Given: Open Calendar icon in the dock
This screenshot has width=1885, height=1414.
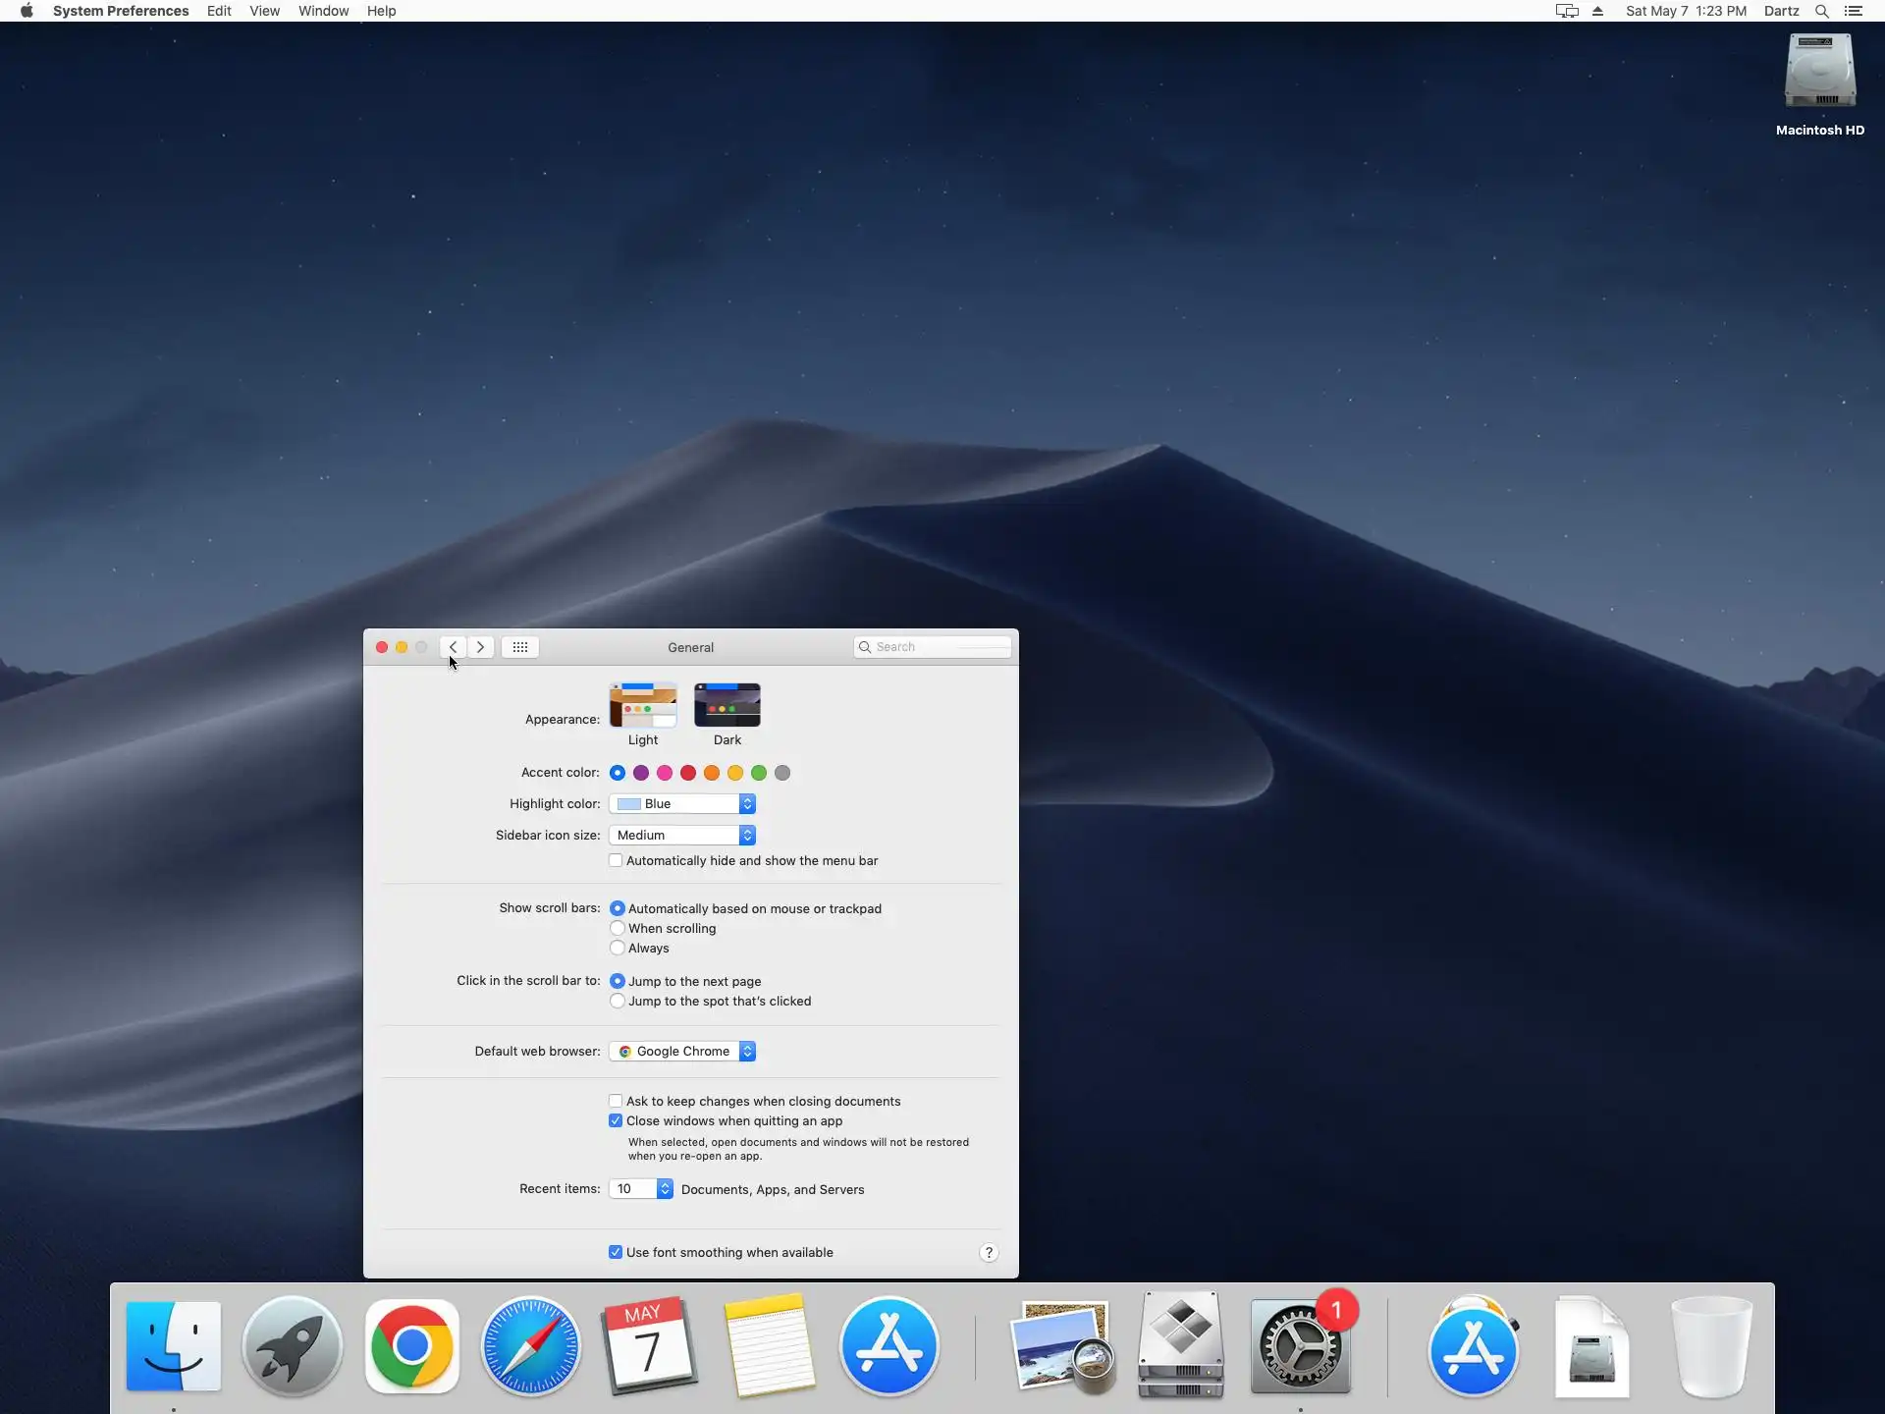Looking at the screenshot, I should coord(648,1345).
